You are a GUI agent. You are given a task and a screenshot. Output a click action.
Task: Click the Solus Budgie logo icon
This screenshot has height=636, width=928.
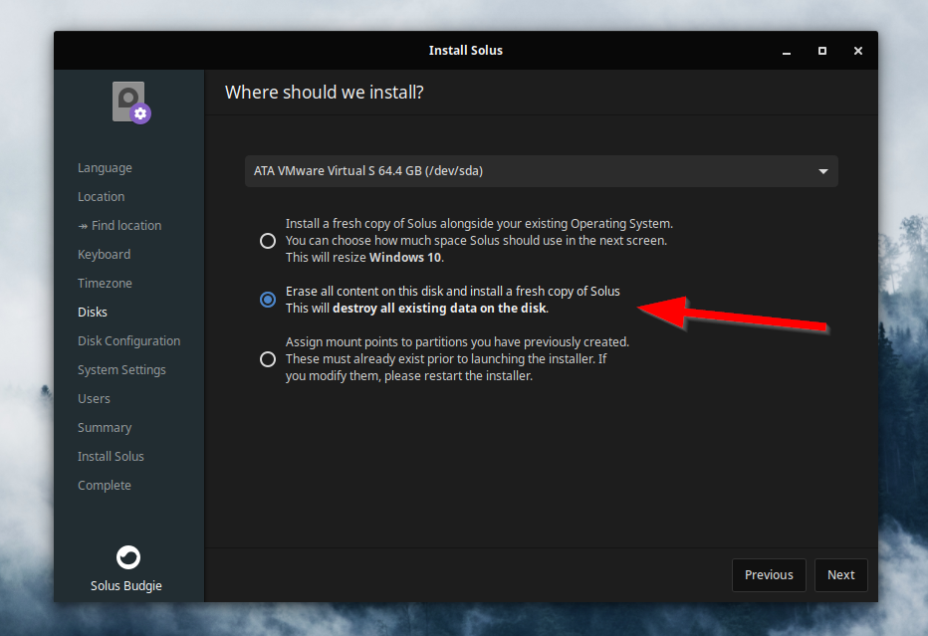coord(127,557)
